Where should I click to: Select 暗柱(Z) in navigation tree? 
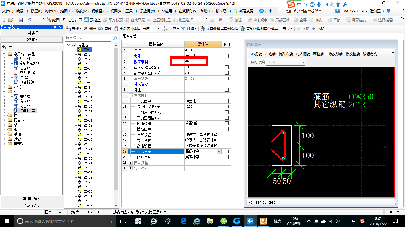[25, 101]
